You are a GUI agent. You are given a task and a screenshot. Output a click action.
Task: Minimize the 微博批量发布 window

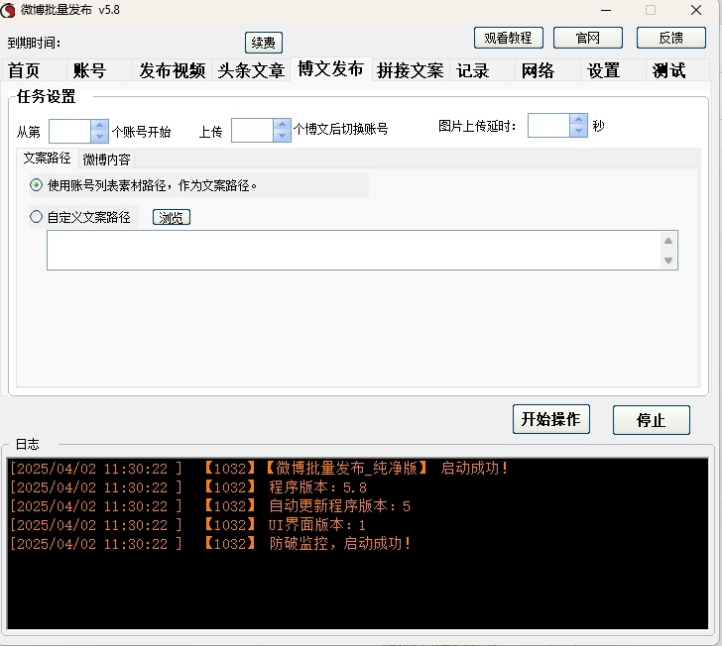606,10
